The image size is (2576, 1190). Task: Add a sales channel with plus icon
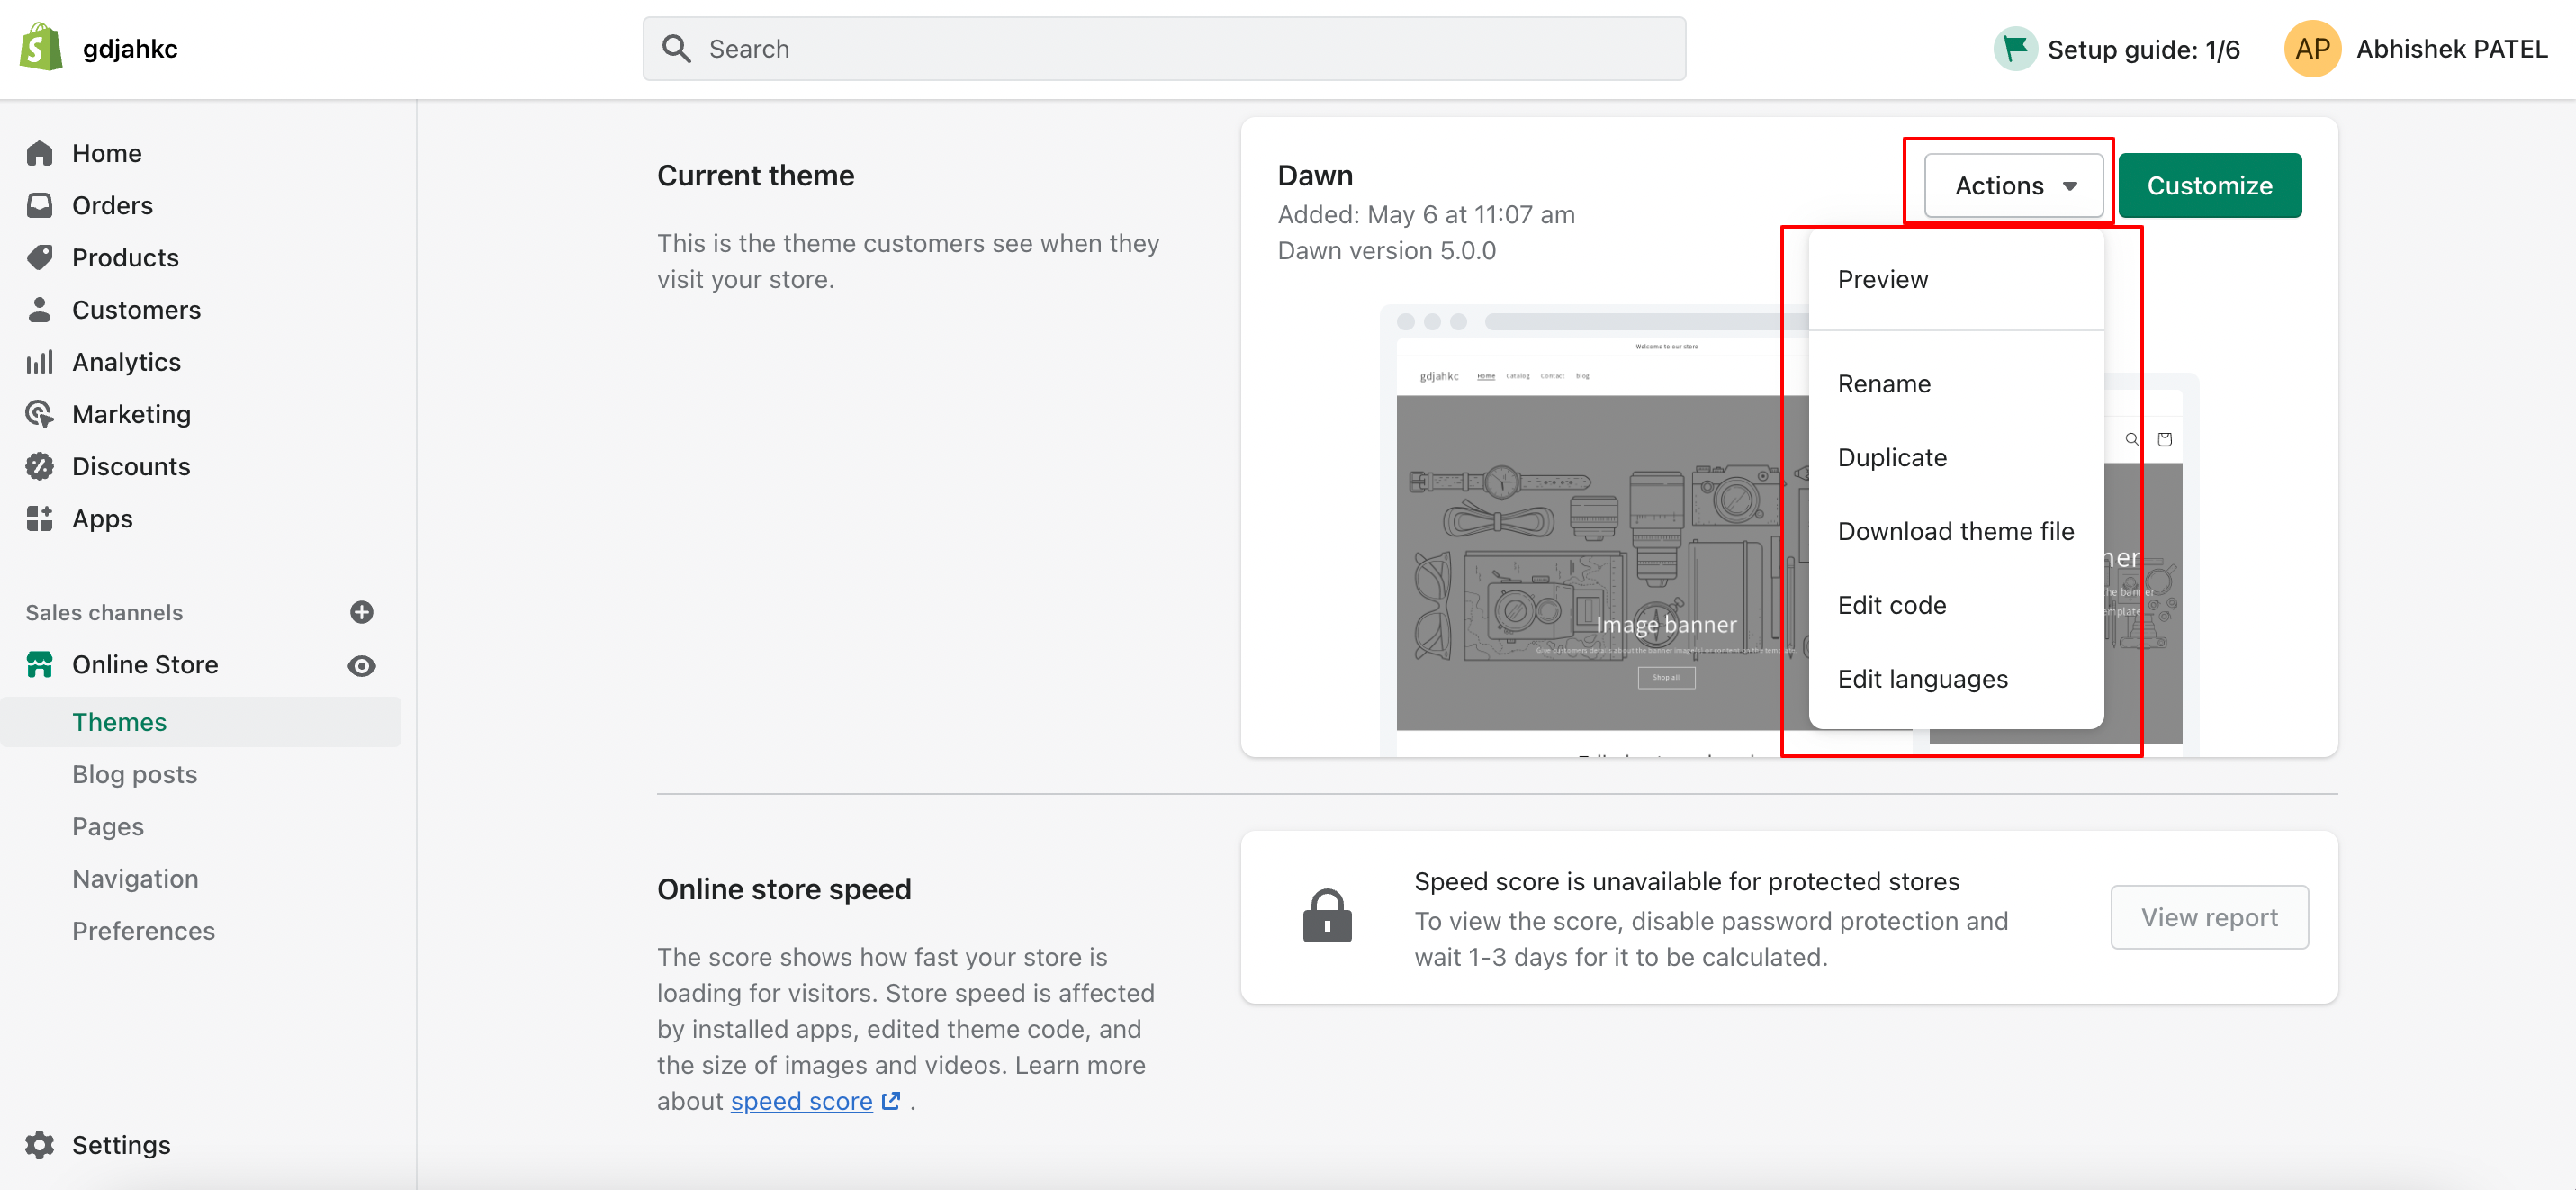(362, 612)
